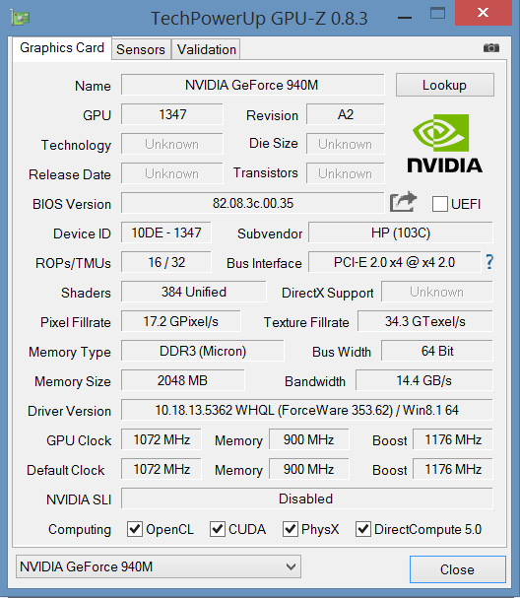The height and width of the screenshot is (598, 520).
Task: Click the Driver Version field
Action: [307, 410]
